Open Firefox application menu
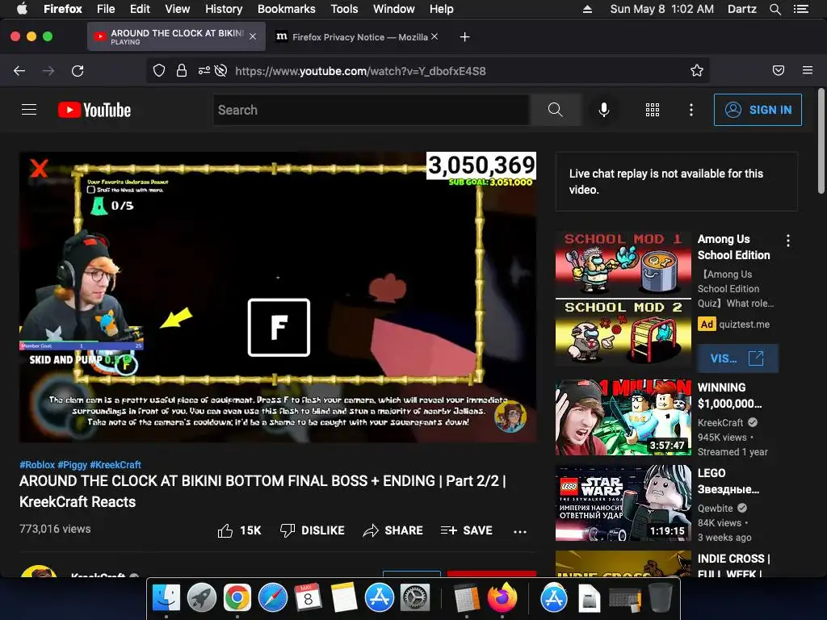Image resolution: width=827 pixels, height=620 pixels. (808, 70)
